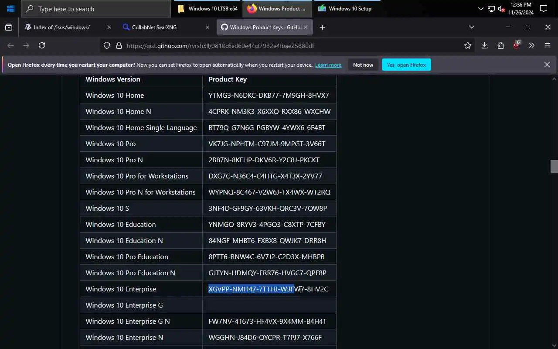Click the Windows 10 Enterprise N key WGGHN
558x349 pixels.
(x=265, y=337)
